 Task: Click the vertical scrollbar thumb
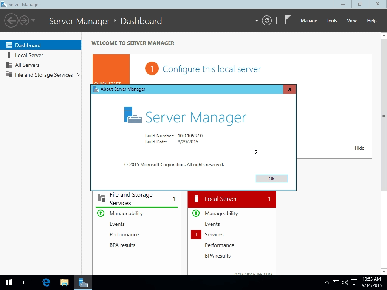(384, 115)
